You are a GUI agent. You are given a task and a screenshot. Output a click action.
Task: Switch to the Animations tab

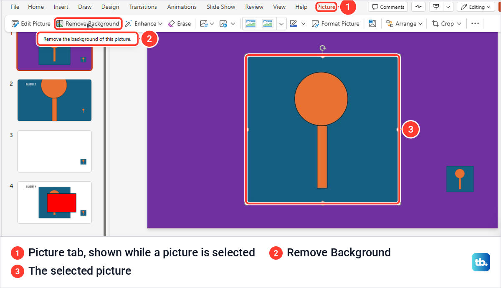[182, 7]
